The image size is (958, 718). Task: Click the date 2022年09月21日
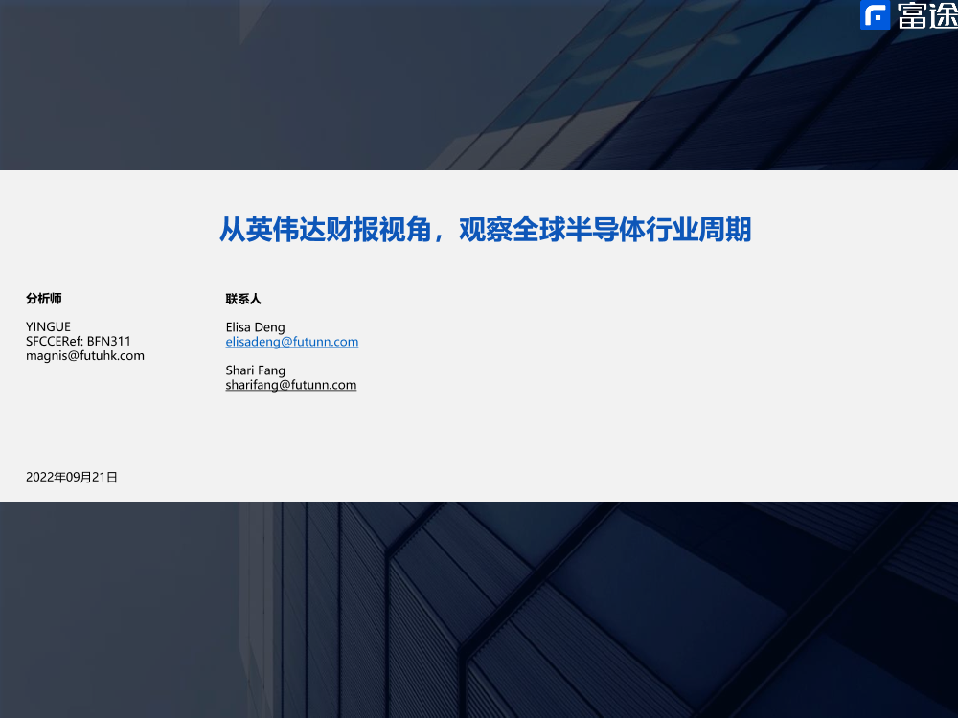(72, 478)
